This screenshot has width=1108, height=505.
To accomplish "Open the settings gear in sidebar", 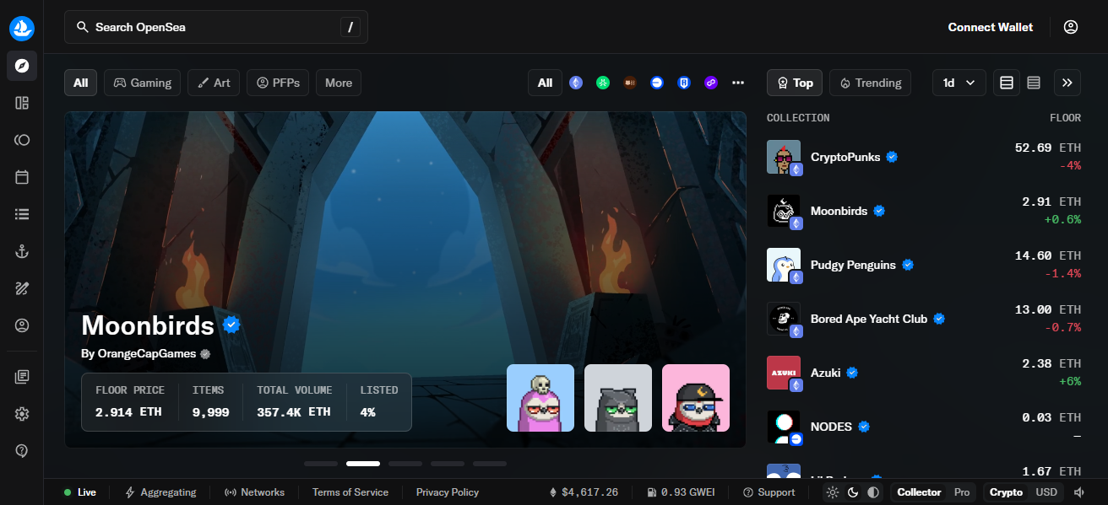I will tap(22, 414).
